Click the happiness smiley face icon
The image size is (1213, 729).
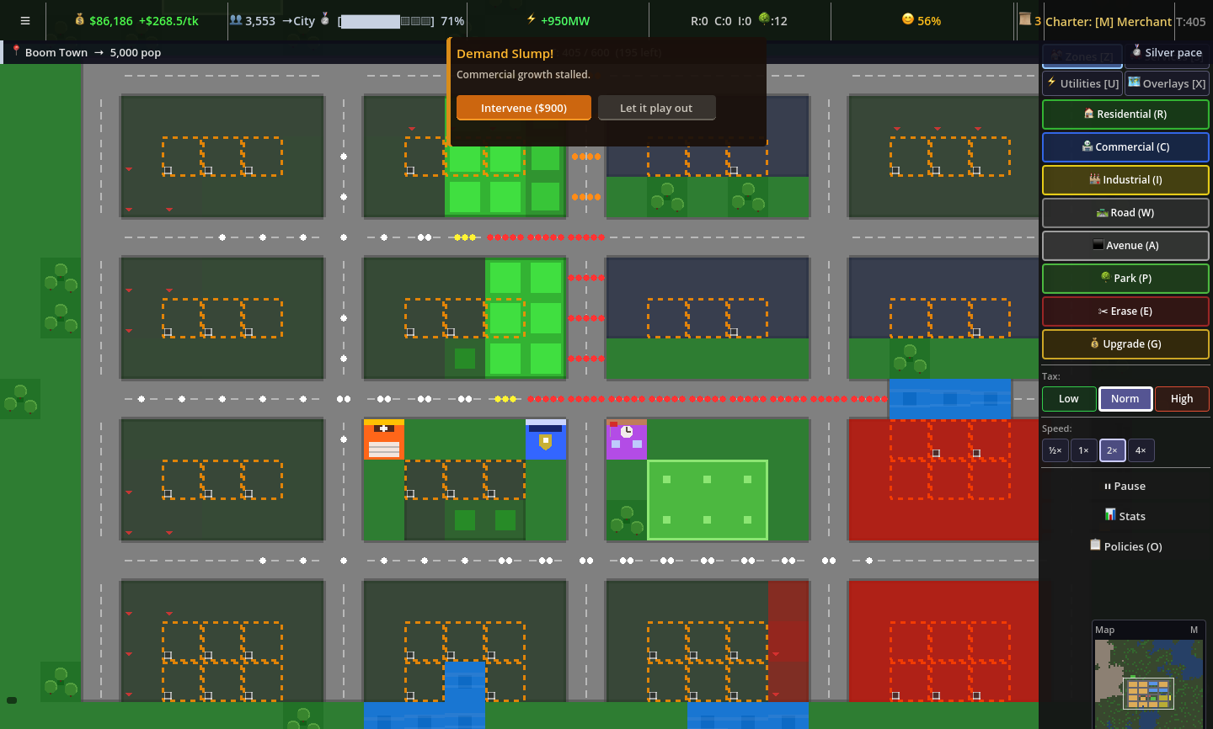click(x=908, y=19)
